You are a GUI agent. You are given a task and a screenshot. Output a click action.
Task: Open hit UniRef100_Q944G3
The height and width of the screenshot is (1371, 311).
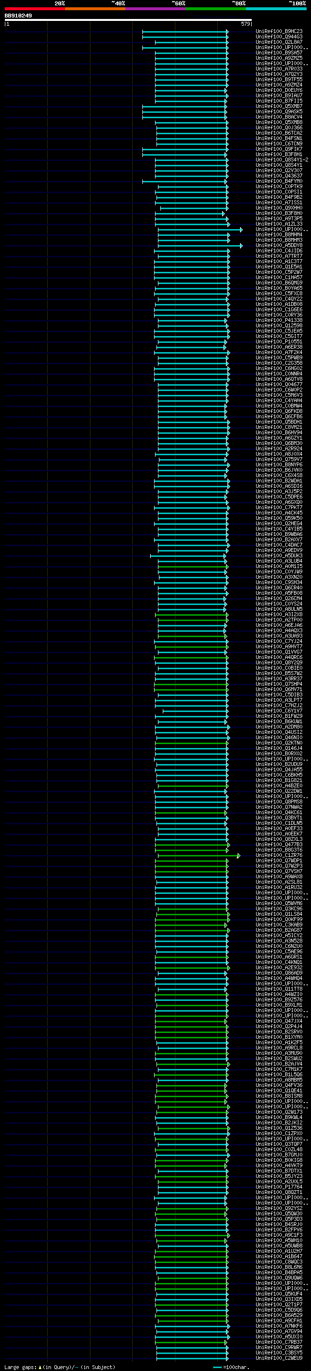[x=278, y=37]
